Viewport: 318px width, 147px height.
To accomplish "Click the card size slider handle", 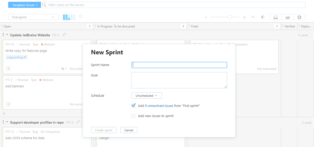I will click(x=230, y=17).
